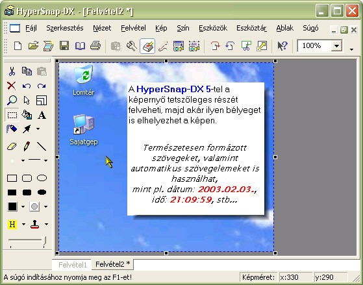The image size is (363, 285).
Task: Select the pencil tool
Action: [x=27, y=146]
